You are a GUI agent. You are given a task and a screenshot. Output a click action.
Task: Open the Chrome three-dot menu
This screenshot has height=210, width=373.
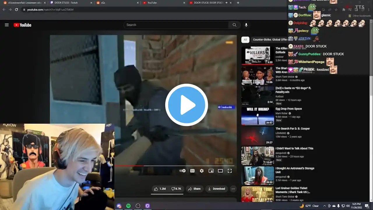point(369,10)
